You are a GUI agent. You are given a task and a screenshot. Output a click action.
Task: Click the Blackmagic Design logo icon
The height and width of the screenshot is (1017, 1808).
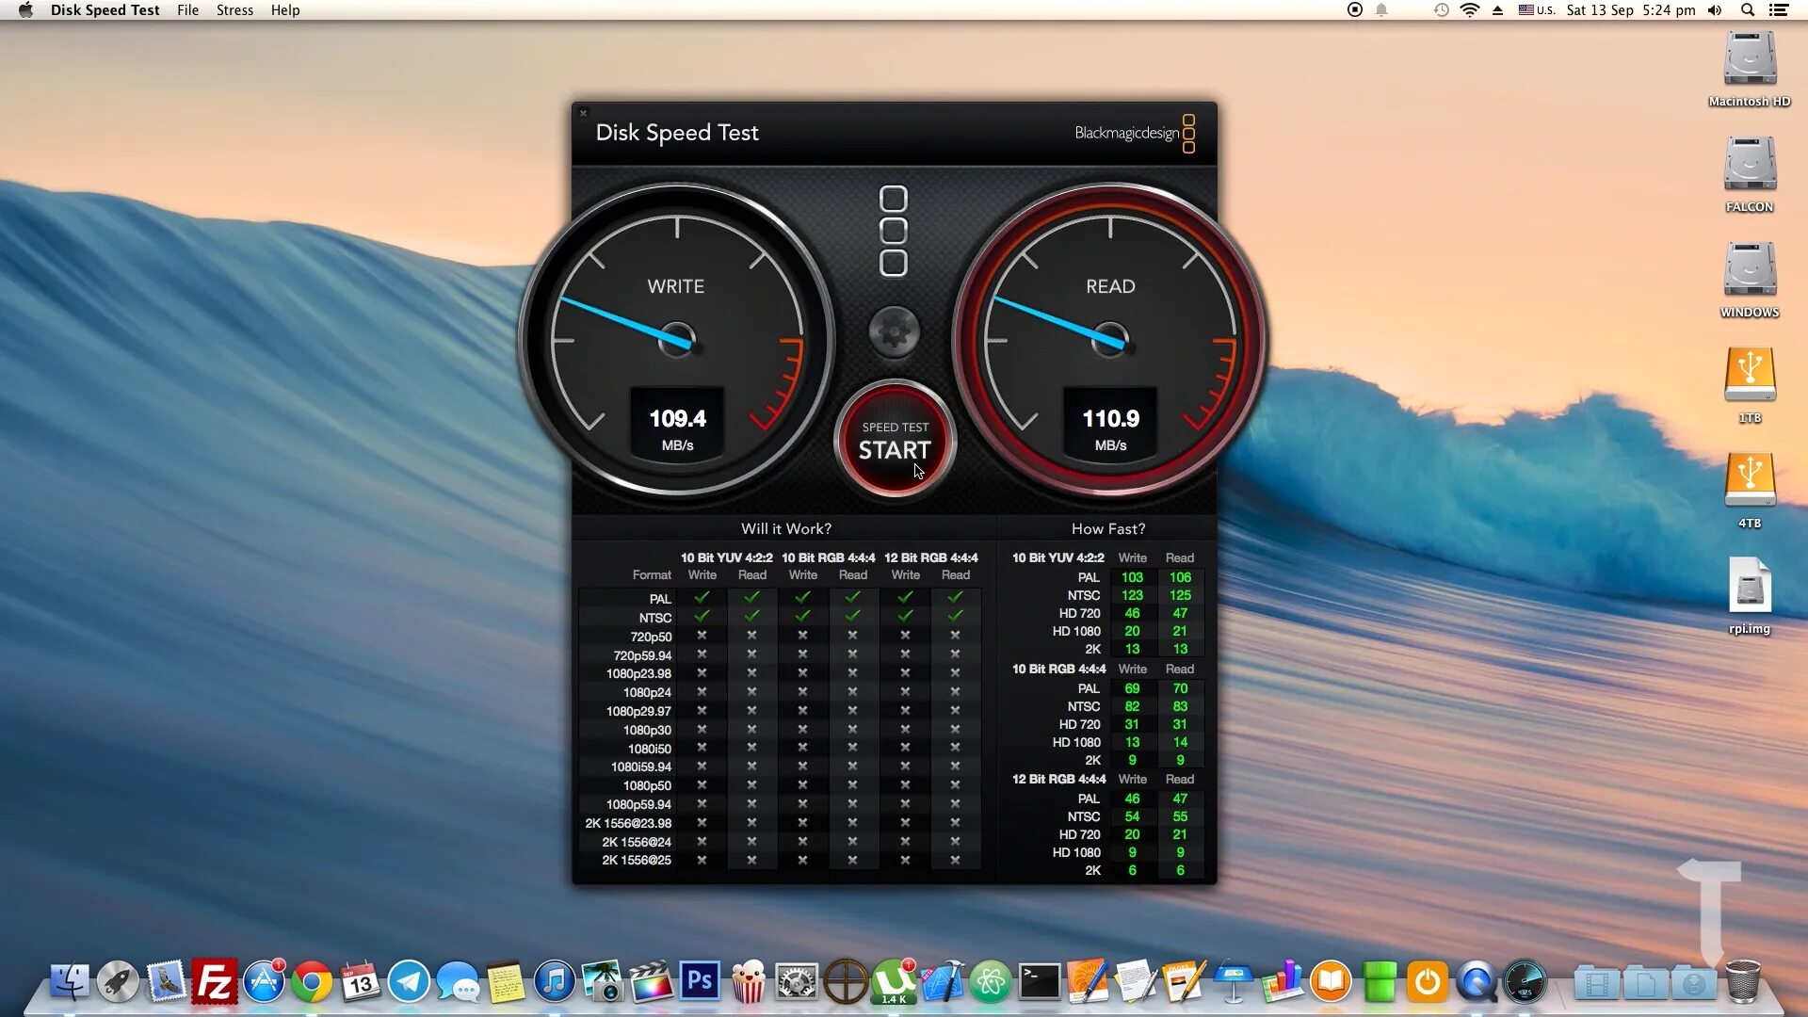tap(1189, 133)
